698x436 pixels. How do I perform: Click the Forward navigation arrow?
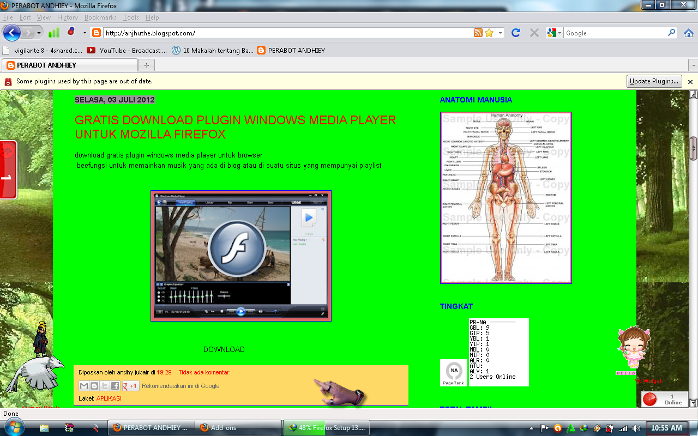(28, 33)
